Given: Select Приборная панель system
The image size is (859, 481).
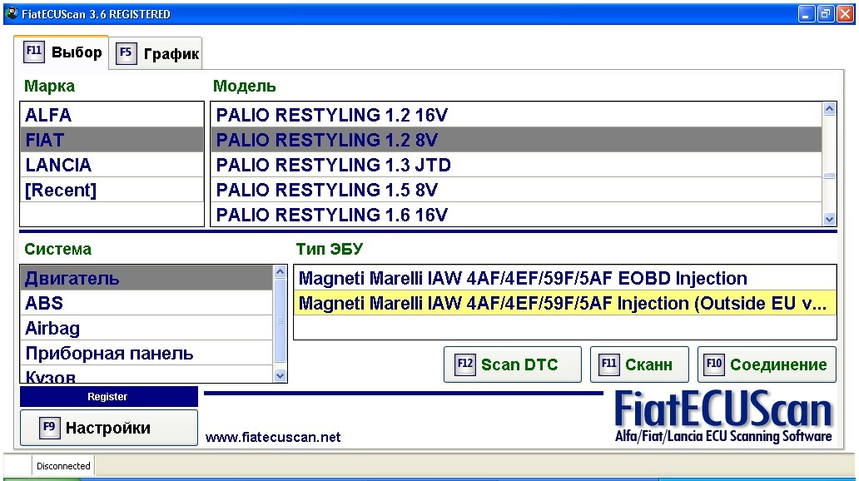Looking at the screenshot, I should (x=146, y=354).
